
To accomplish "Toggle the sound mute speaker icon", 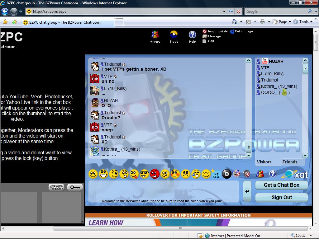I will 246,173.
